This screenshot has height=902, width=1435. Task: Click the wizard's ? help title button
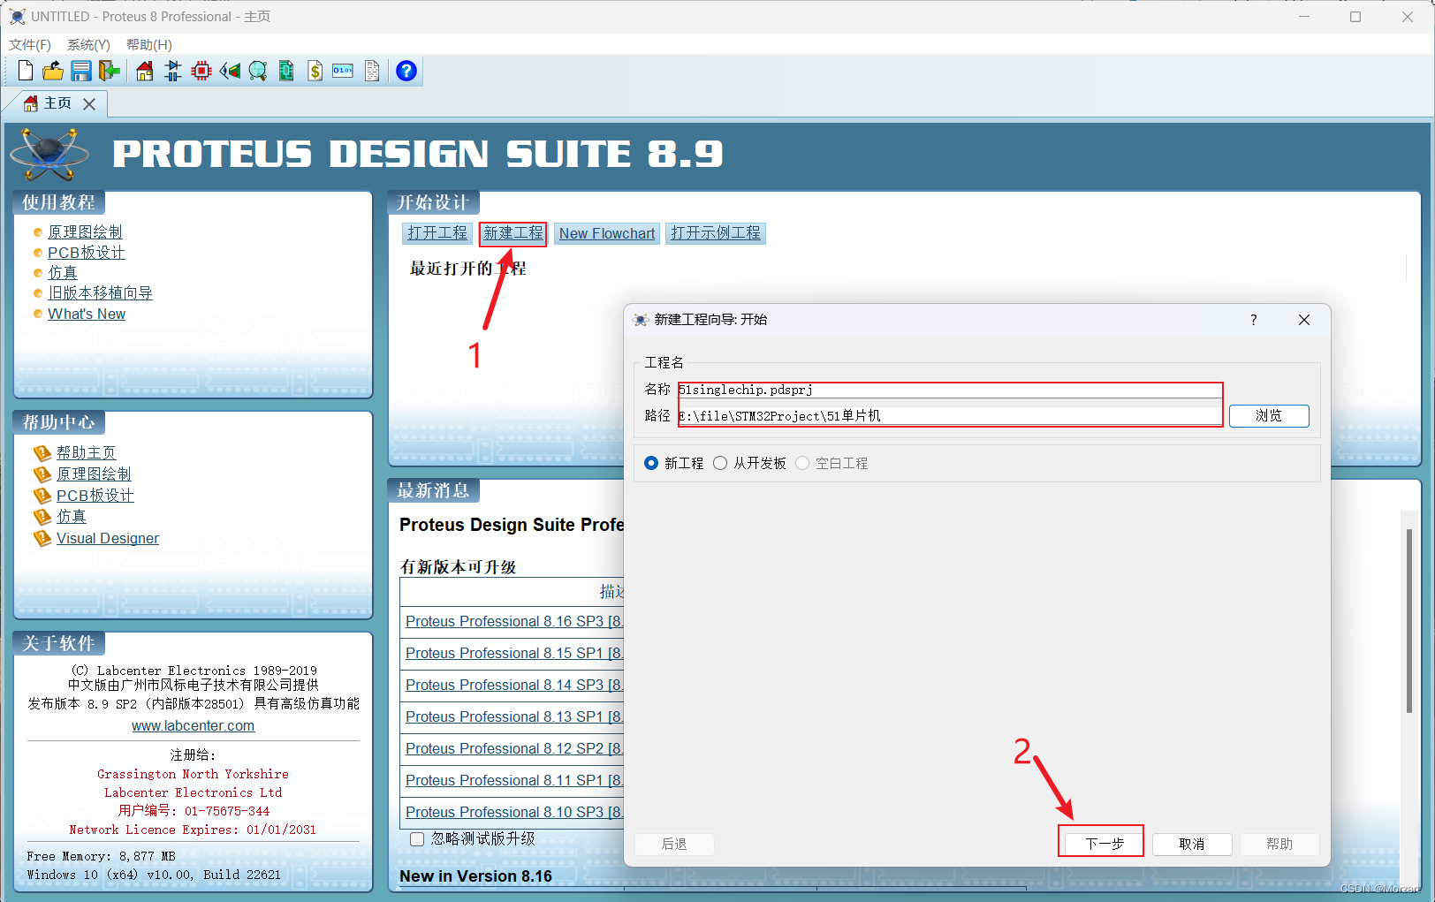point(1254,320)
